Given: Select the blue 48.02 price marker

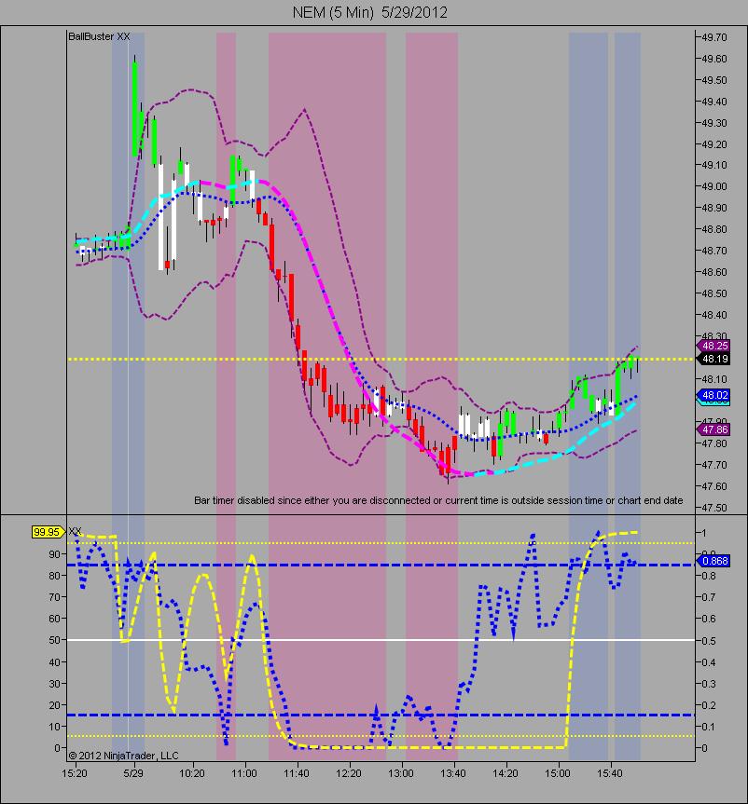Looking at the screenshot, I should [714, 395].
